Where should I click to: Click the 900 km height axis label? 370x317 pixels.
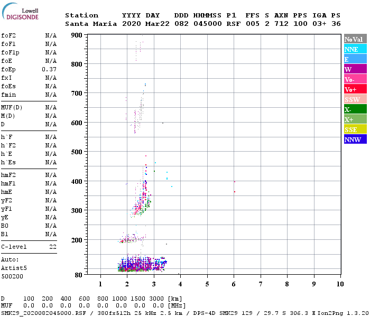[77, 35]
